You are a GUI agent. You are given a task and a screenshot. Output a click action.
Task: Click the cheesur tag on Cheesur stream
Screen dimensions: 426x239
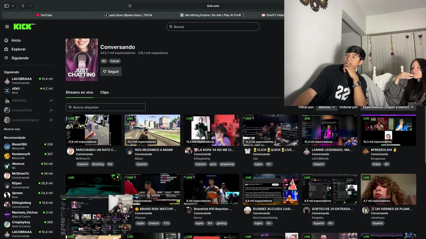coord(154,223)
